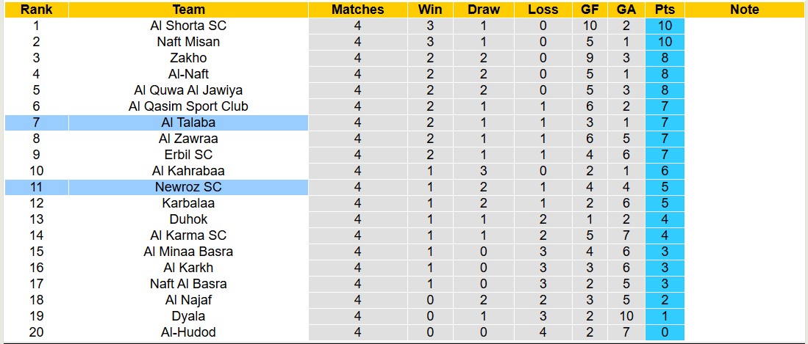808x344 pixels.
Task: Open the highlighted Newroz SC team
Action: (188, 187)
